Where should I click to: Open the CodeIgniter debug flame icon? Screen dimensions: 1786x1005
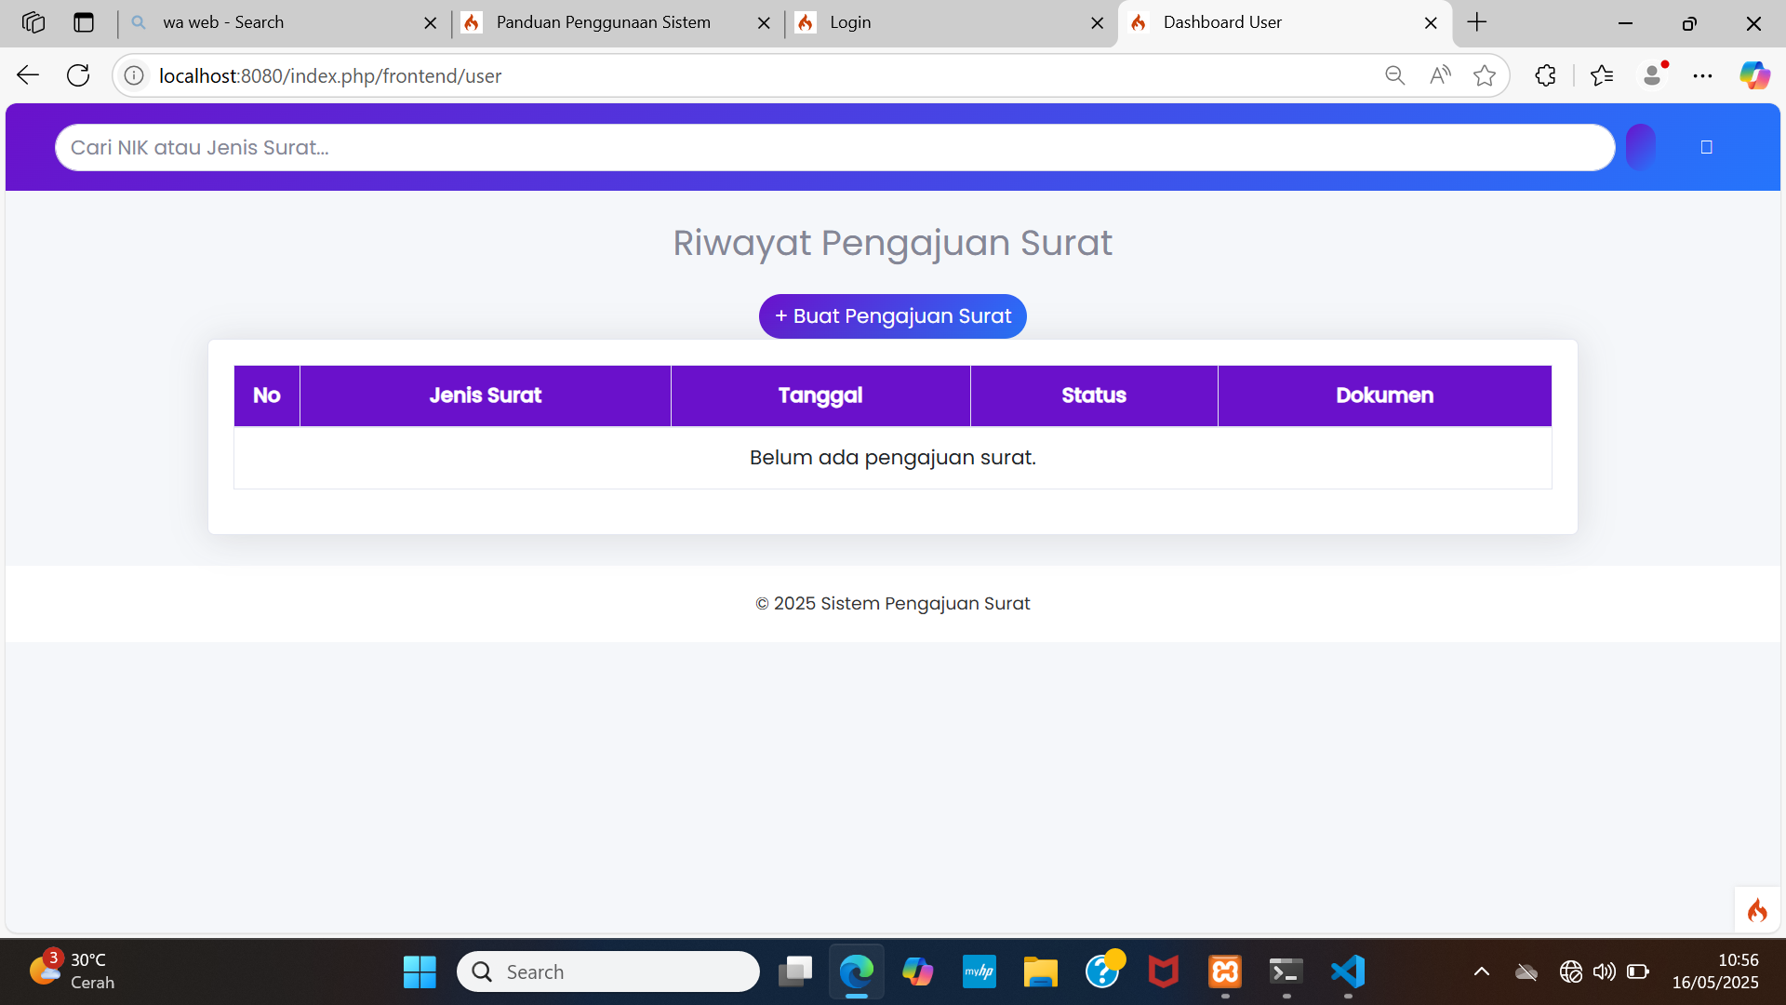pyautogui.click(x=1756, y=909)
